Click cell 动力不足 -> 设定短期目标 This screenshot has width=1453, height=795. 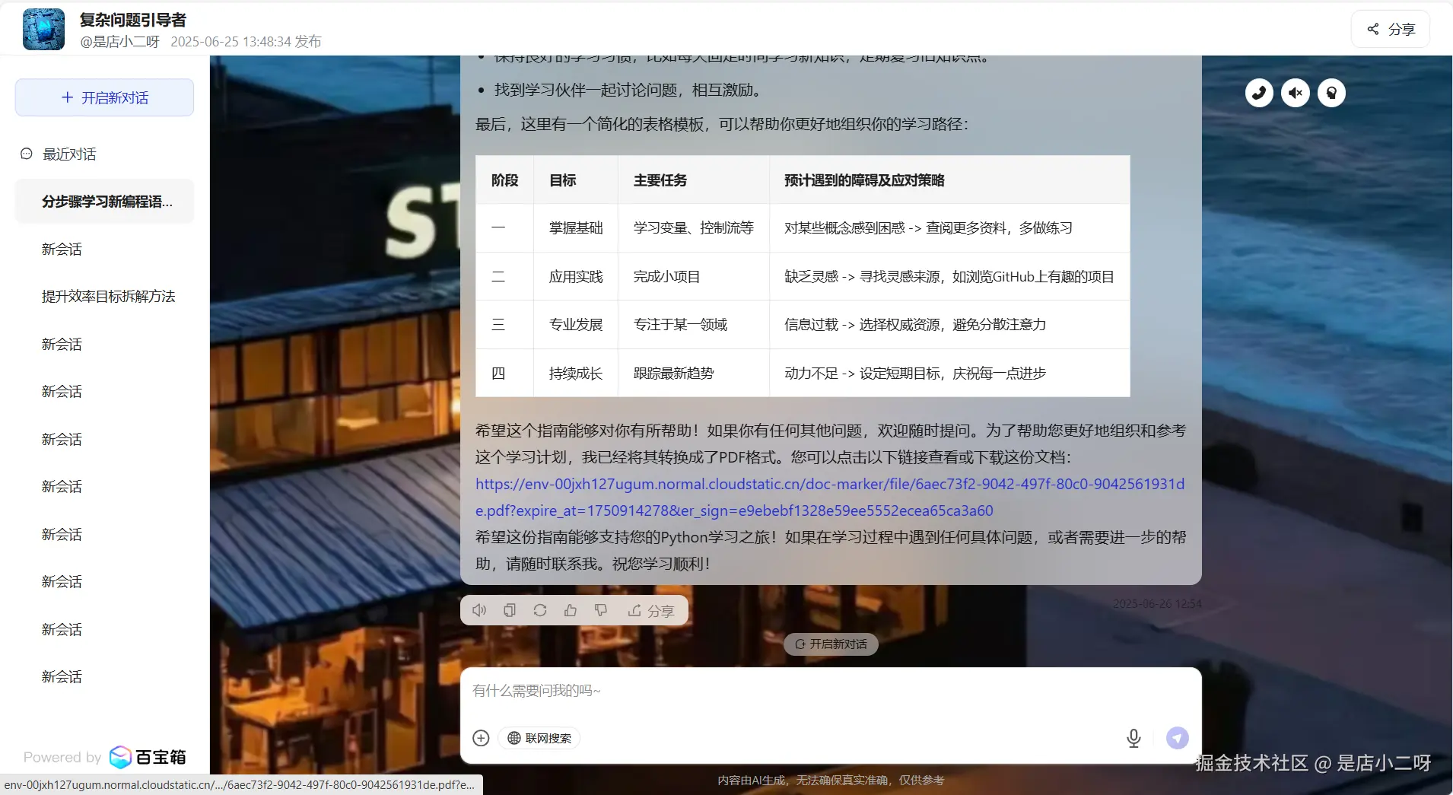[949, 374]
